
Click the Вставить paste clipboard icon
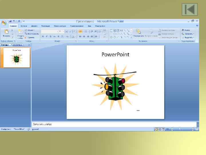click(x=6, y=32)
